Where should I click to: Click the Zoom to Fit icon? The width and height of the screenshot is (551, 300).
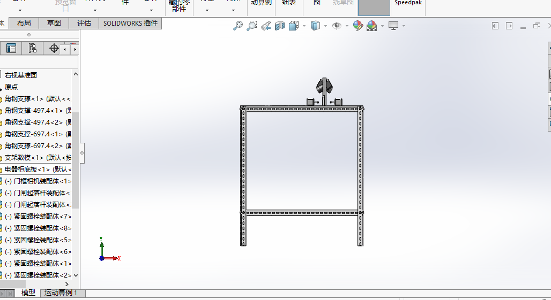click(238, 26)
